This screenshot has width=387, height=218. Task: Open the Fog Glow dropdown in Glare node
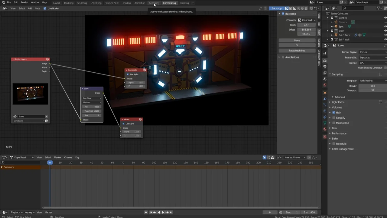tap(92, 98)
